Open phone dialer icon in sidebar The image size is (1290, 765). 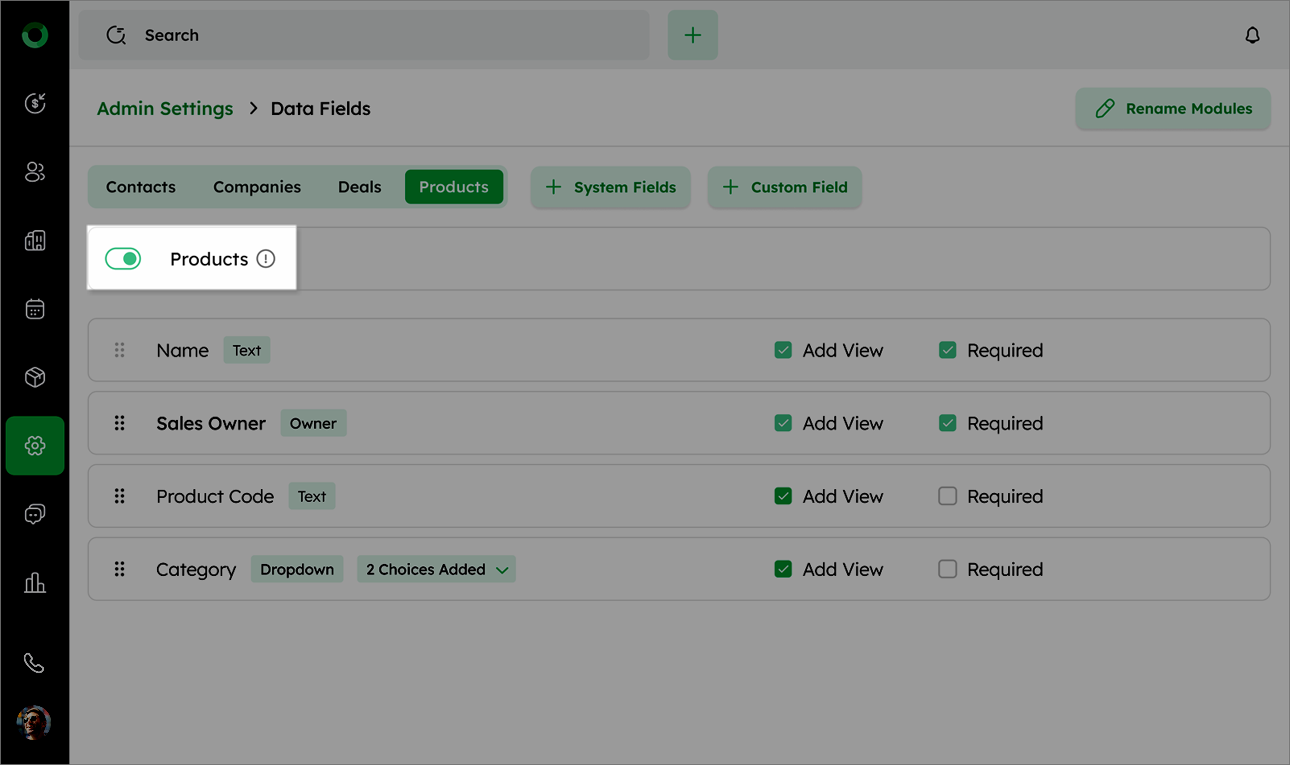click(x=34, y=663)
